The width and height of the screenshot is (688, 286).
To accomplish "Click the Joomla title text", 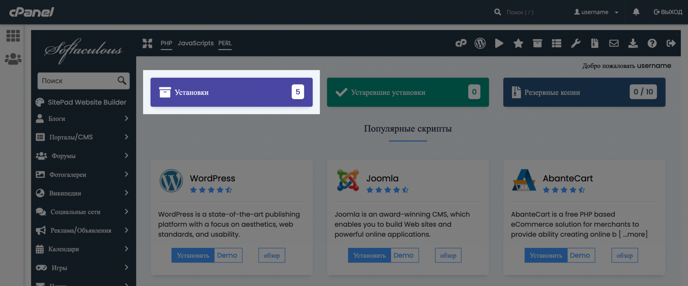I will point(382,178).
